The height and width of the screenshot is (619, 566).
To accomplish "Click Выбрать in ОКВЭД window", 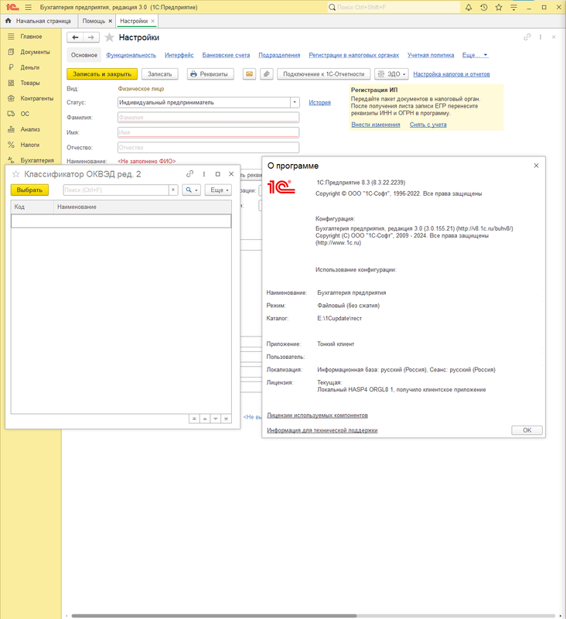I will click(x=29, y=190).
